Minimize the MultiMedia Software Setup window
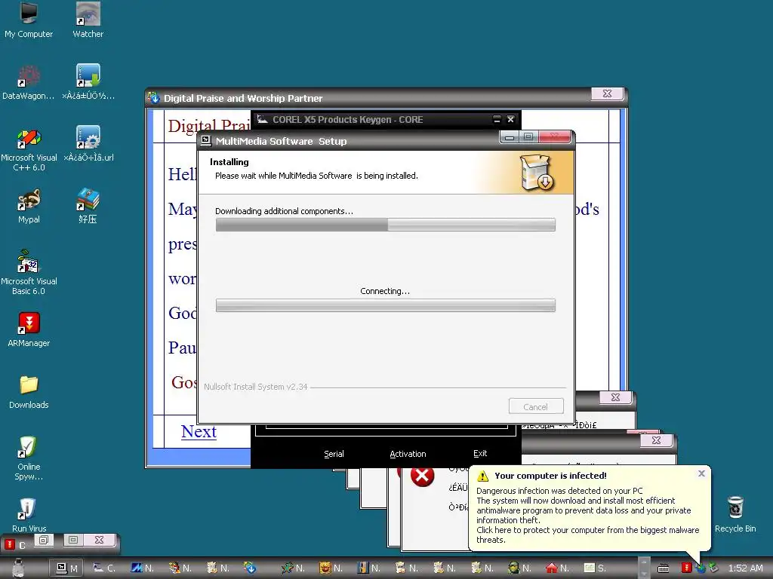Screen dimensions: 773x579 tap(510, 137)
